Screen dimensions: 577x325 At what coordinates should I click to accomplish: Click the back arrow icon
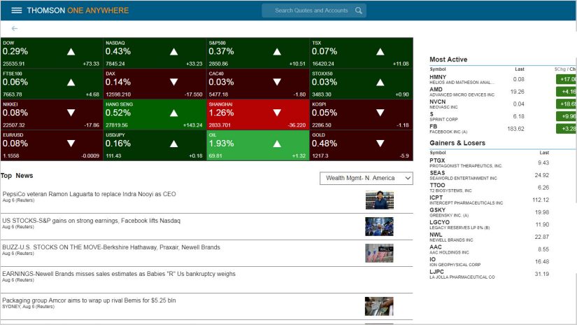point(15,29)
